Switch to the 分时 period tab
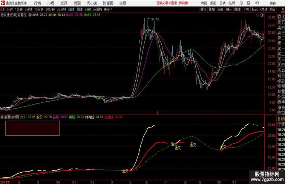The image size is (285, 184). click(x=10, y=9)
